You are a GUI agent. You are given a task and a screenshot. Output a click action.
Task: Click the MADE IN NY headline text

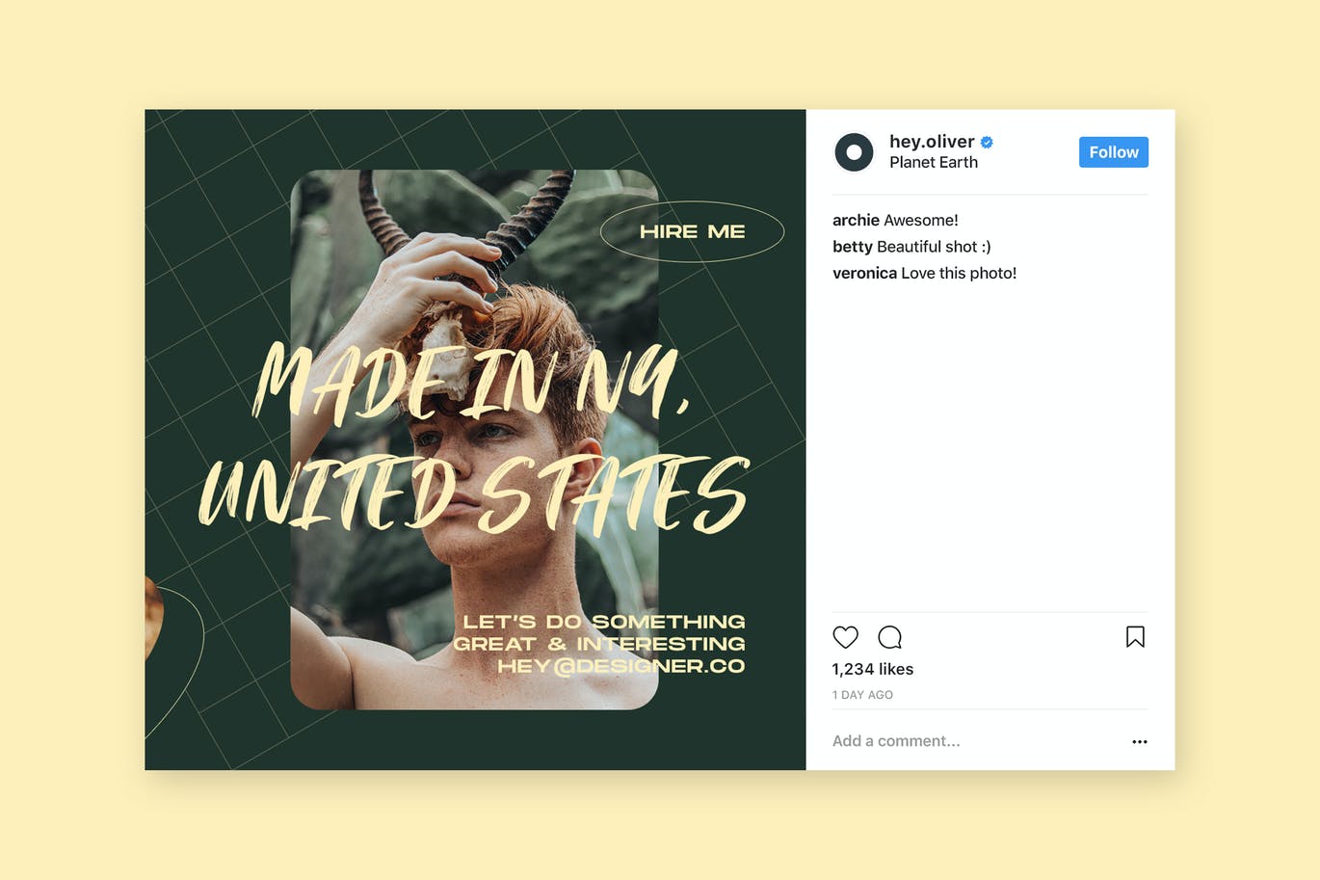pos(472,381)
